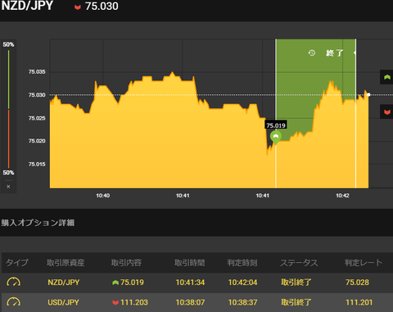
Task: Click trade time 10:41:34
Action: point(190,283)
